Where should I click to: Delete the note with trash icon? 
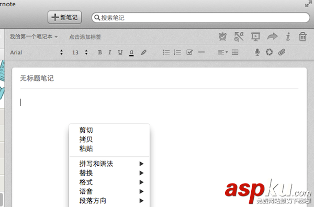tap(302, 37)
